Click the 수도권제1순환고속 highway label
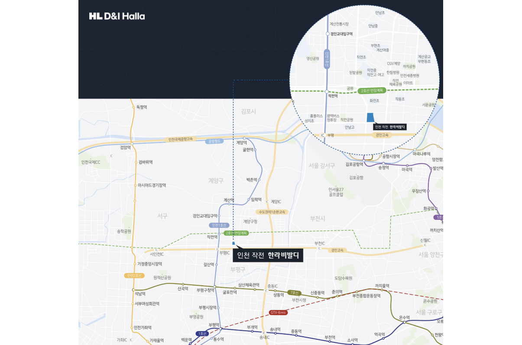The image size is (522, 345). pos(272,212)
